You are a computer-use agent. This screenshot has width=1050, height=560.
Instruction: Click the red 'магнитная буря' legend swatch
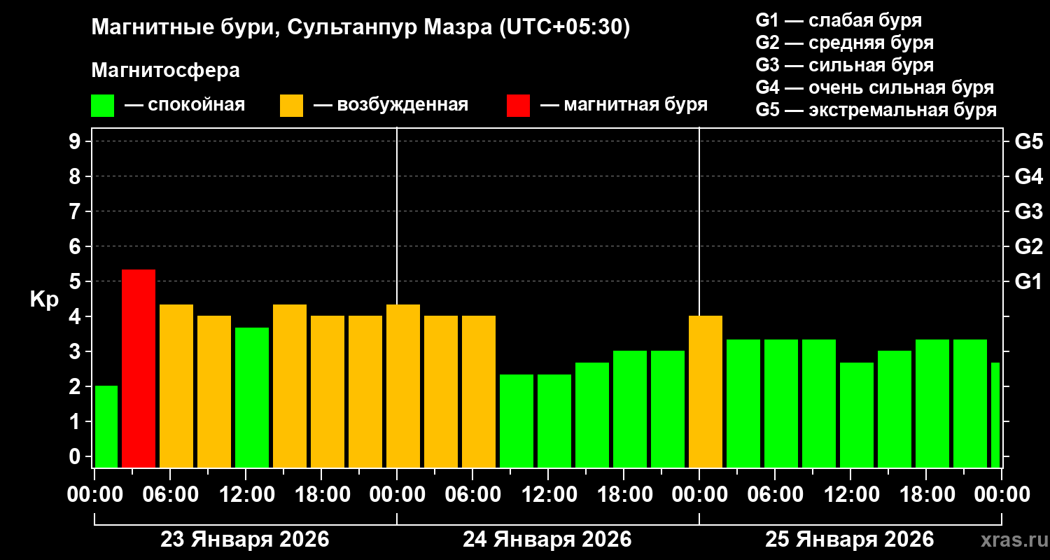[518, 105]
